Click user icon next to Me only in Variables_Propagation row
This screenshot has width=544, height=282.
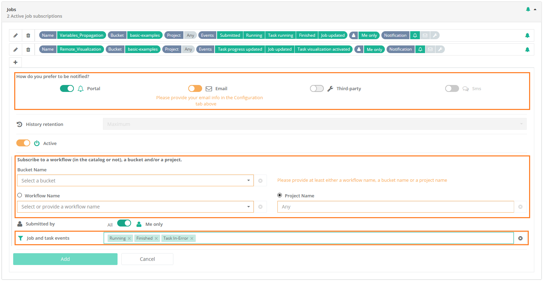point(354,35)
